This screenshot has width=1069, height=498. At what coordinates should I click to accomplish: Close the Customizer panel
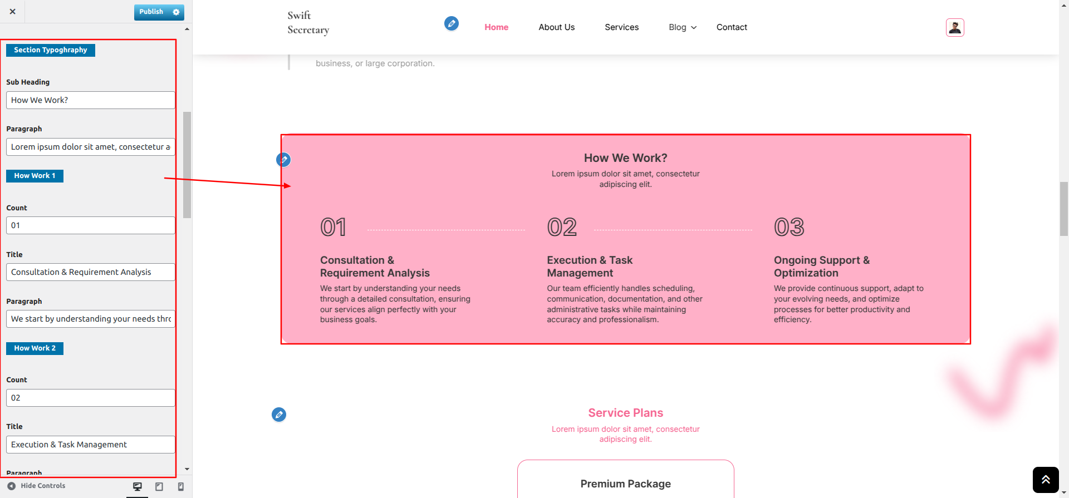pyautogui.click(x=13, y=12)
